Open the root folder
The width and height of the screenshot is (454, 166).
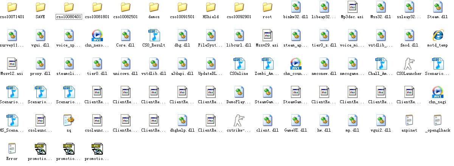pyautogui.click(x=267, y=8)
